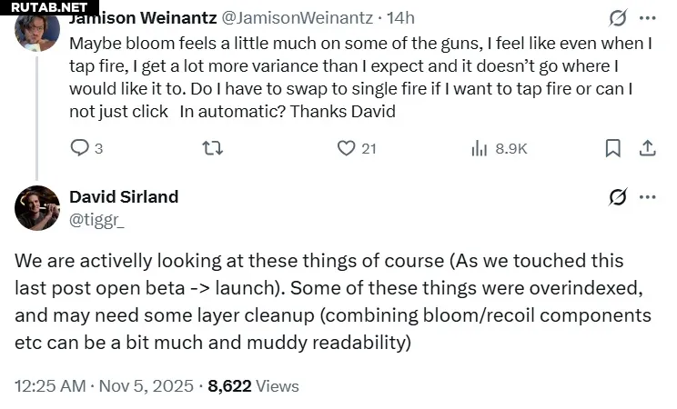
Task: Click the David Sirland display name
Action: pyautogui.click(x=124, y=196)
